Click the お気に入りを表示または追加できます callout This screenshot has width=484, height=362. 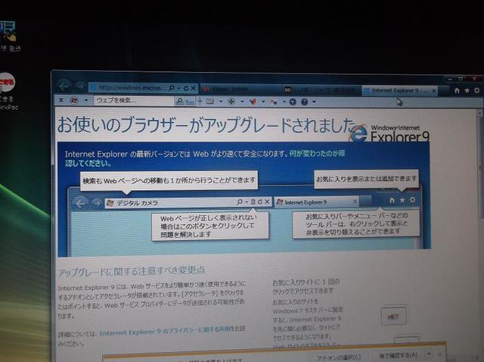tap(366, 179)
